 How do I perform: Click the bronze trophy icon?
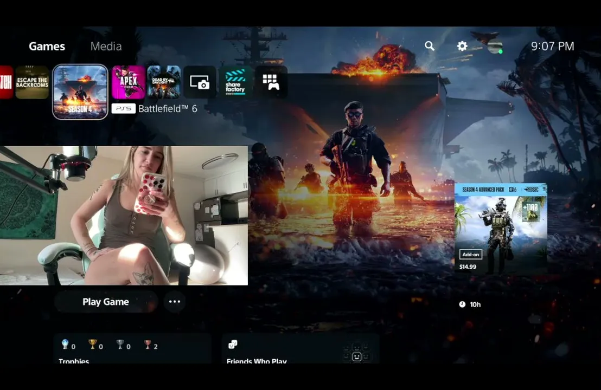tap(148, 344)
